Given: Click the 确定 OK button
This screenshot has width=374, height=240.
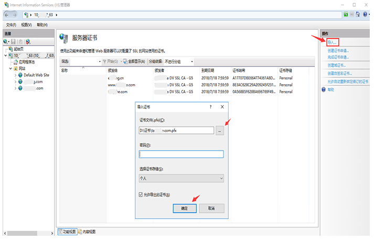Looking at the screenshot, I should (x=184, y=208).
